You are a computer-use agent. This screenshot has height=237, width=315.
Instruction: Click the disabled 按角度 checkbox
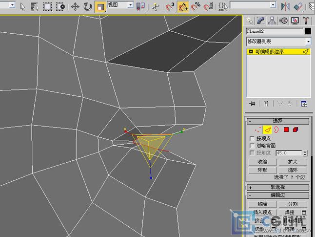[252, 153]
